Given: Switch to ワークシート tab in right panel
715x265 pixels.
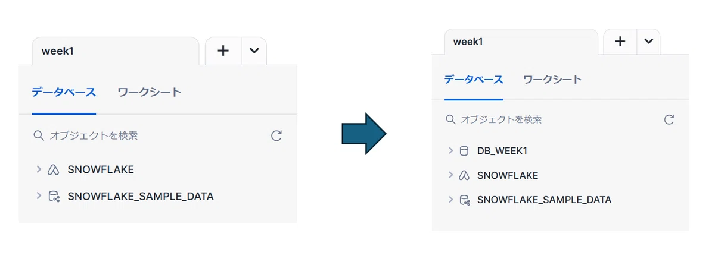Looking at the screenshot, I should 552,79.
